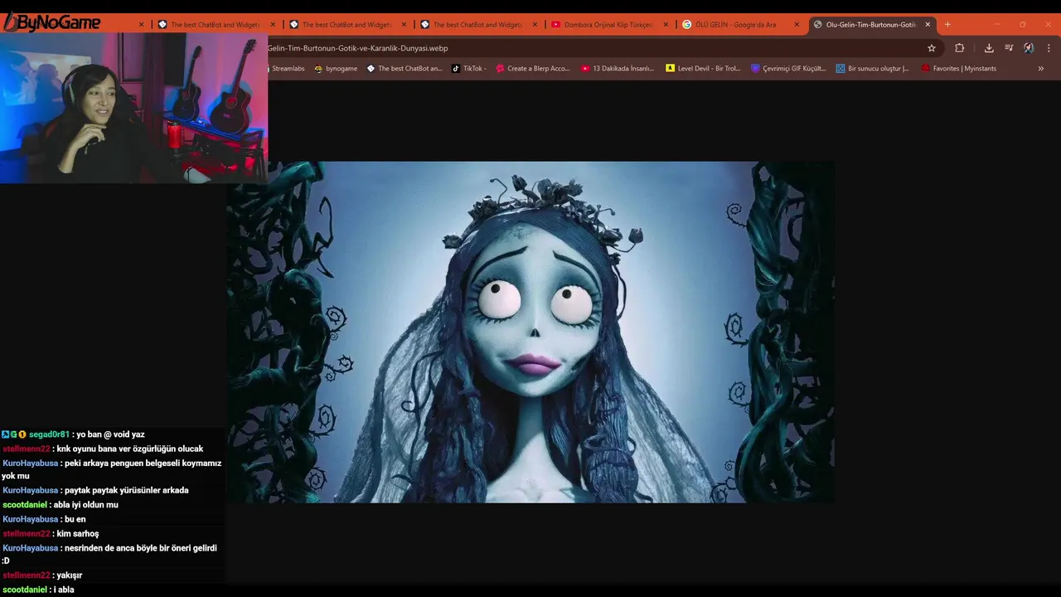Click the Myinstants red bookmark icon
The height and width of the screenshot is (597, 1061).
[x=925, y=68]
